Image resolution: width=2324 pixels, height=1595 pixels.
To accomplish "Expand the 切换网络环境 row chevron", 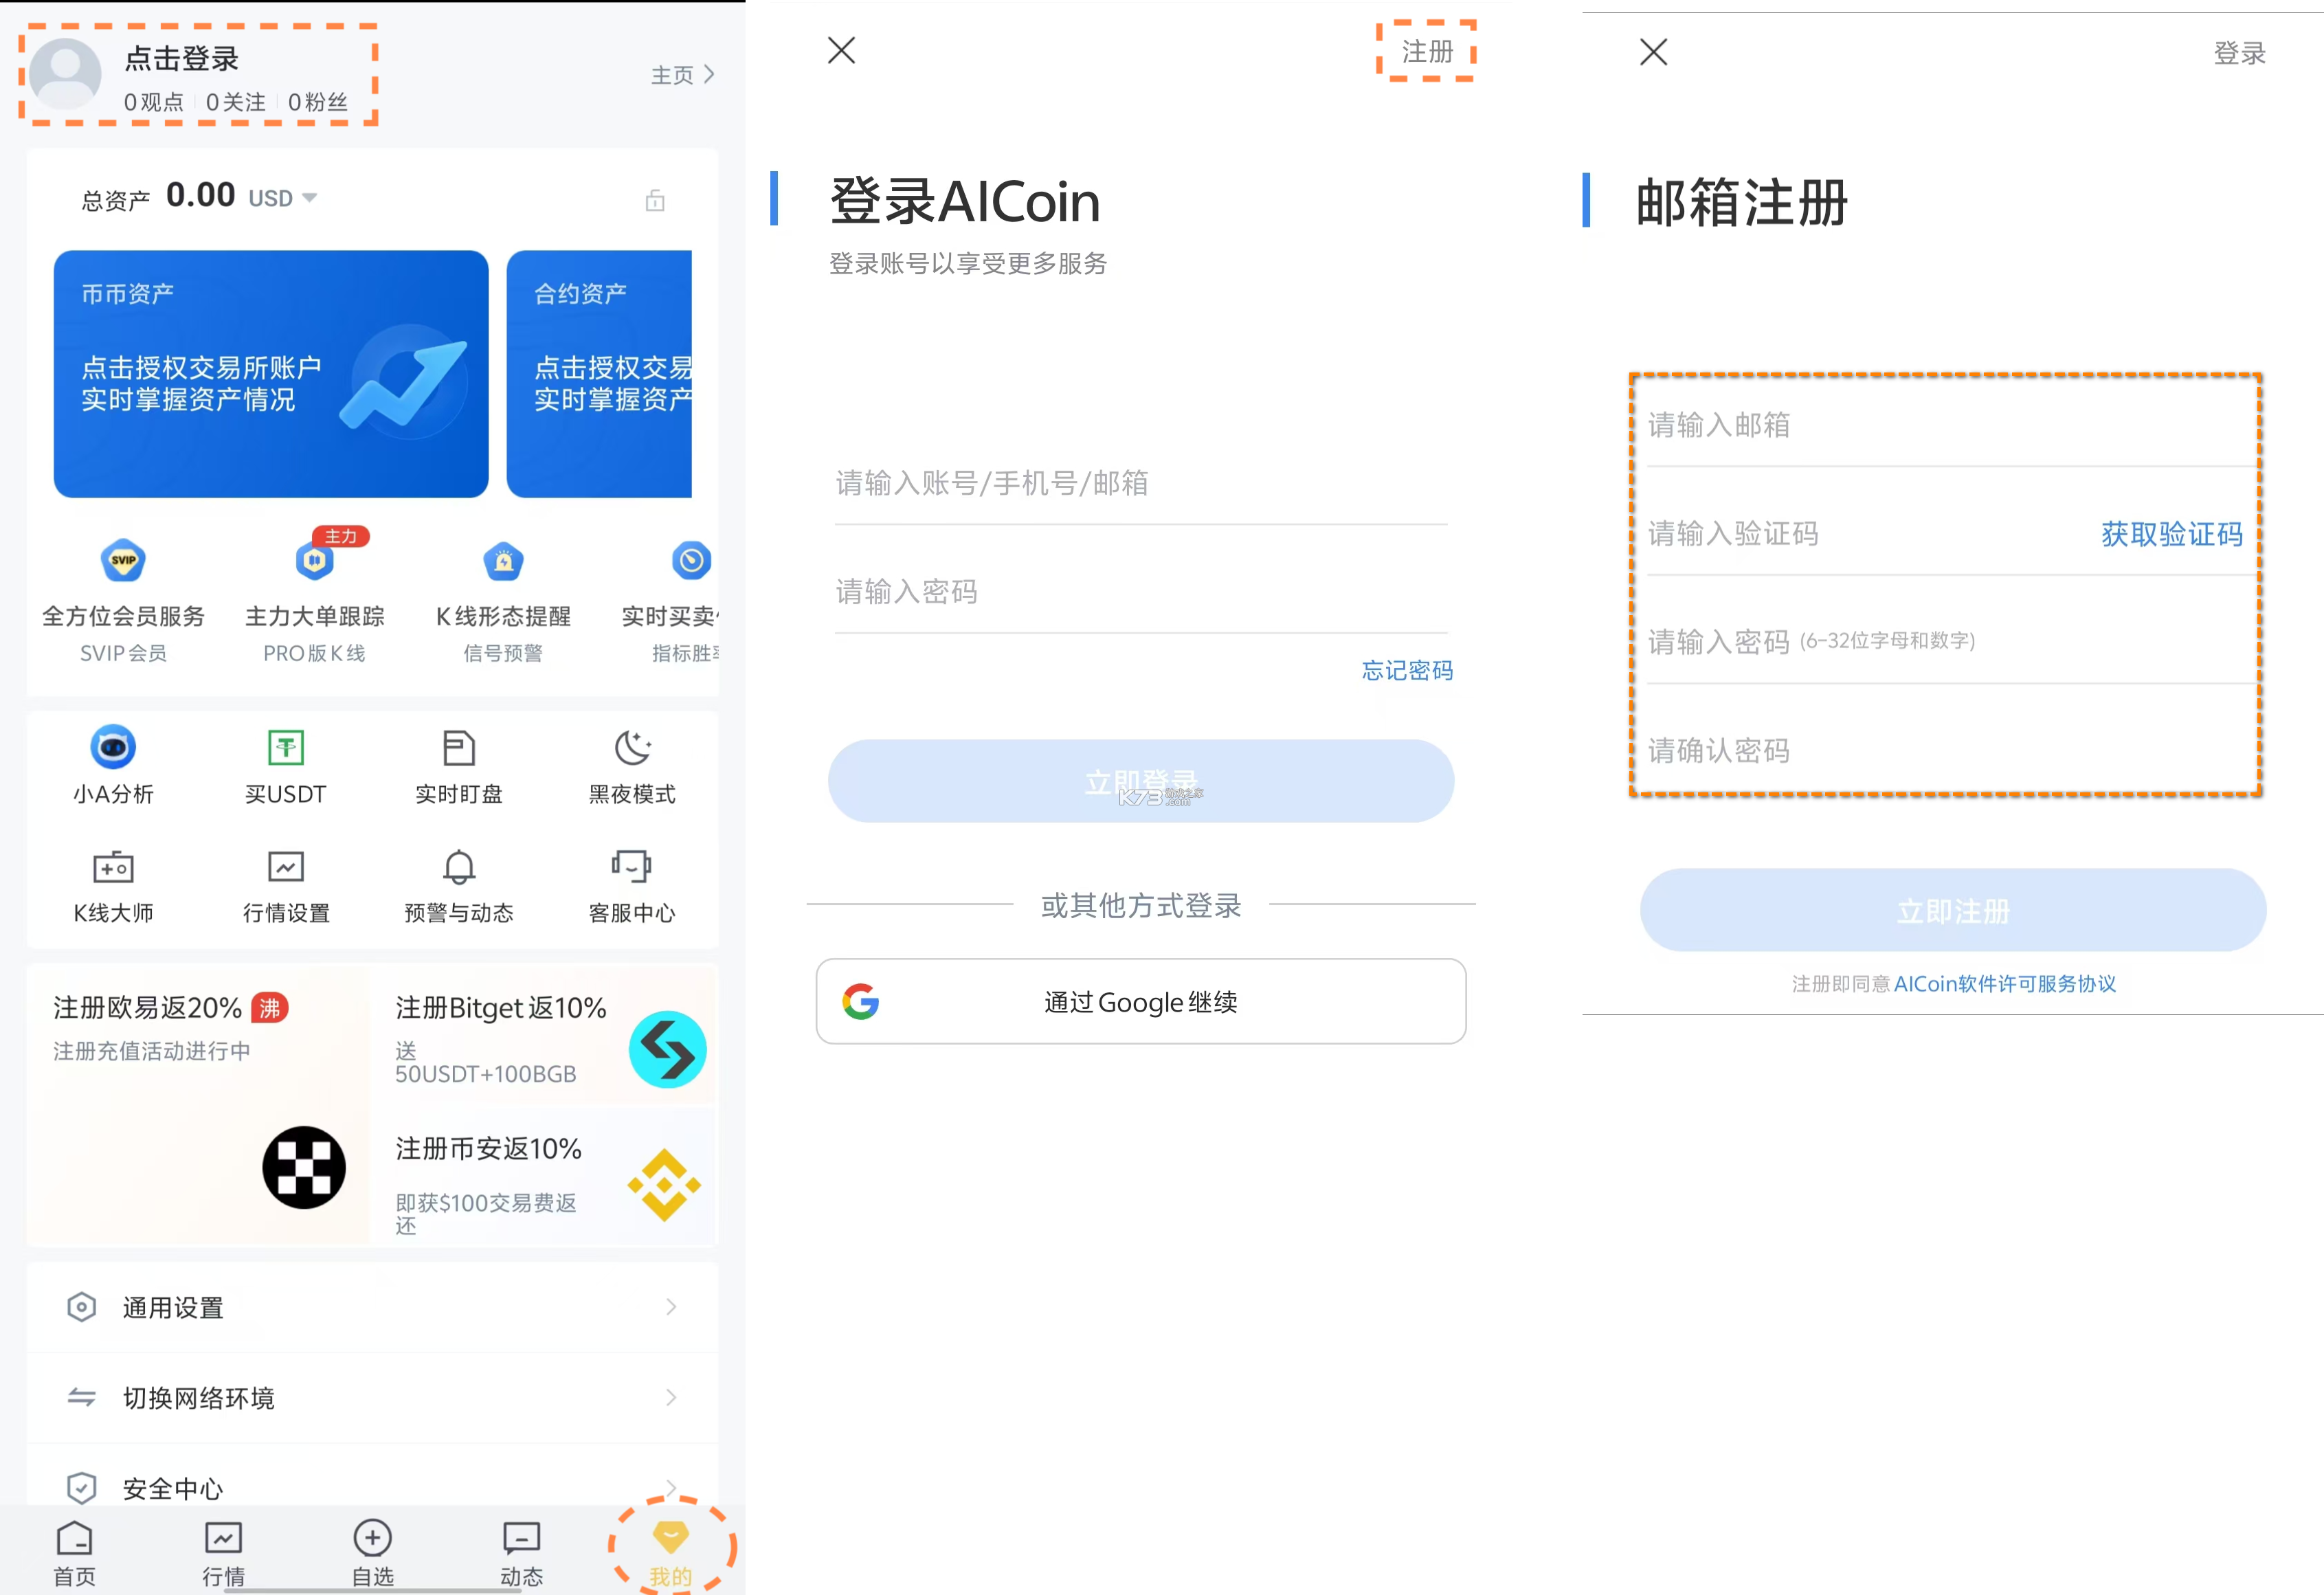I will 671,1397.
